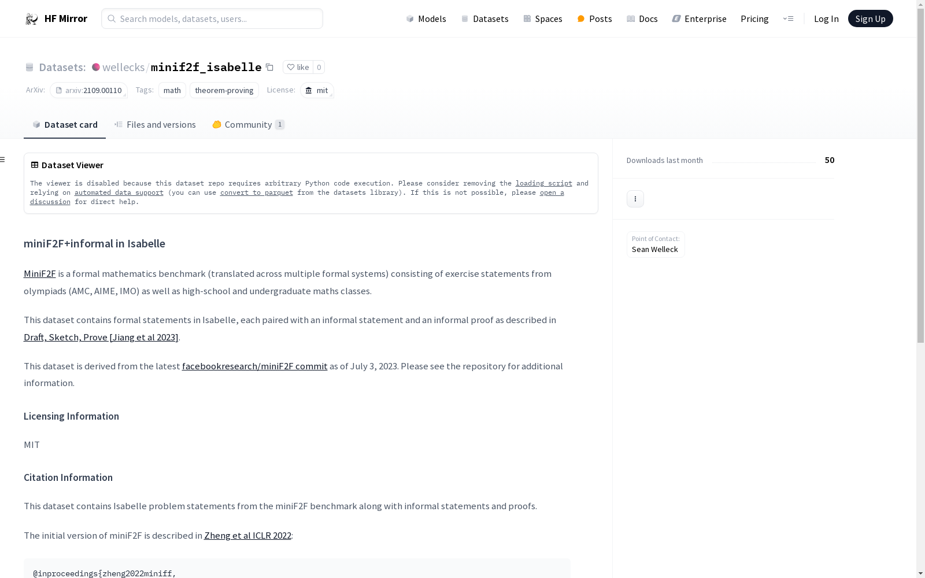Click the "@inproceedings{zheng2022miniff," code line

pyautogui.click(x=105, y=573)
